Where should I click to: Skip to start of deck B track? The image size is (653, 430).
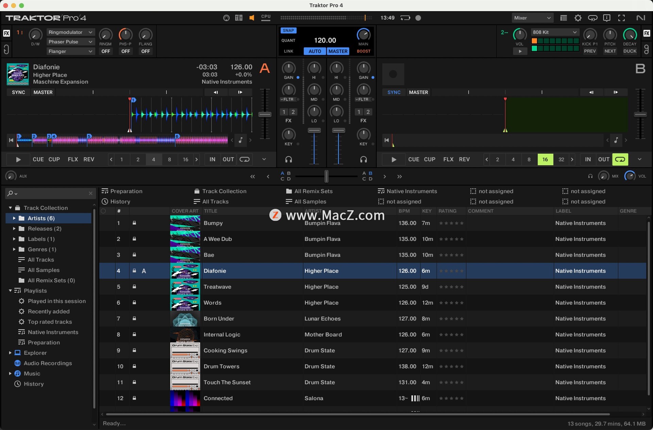(386, 140)
